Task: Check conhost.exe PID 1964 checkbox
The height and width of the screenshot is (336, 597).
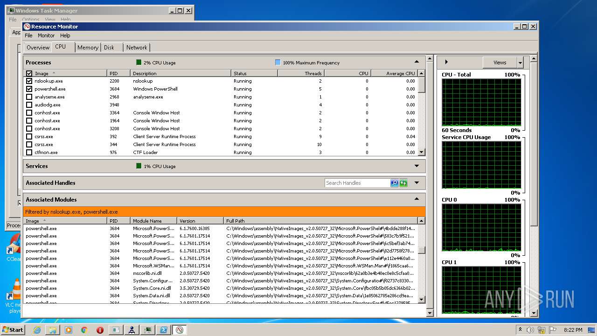Action: click(29, 120)
